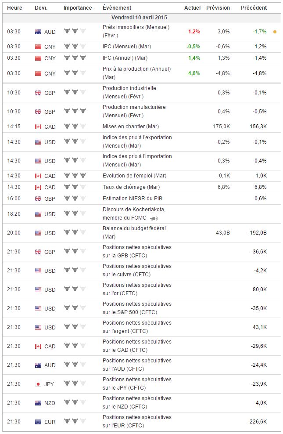Click importance bull icons for IPC (Annuel)
283x434 pixels.
pos(75,58)
